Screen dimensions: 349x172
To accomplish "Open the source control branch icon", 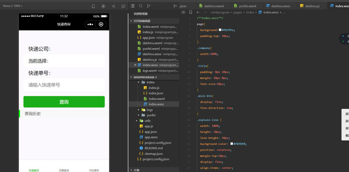I will tap(149, 6).
